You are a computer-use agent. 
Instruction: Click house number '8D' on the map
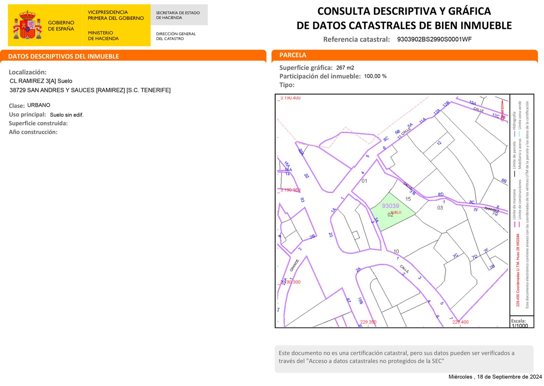[x=441, y=194]
